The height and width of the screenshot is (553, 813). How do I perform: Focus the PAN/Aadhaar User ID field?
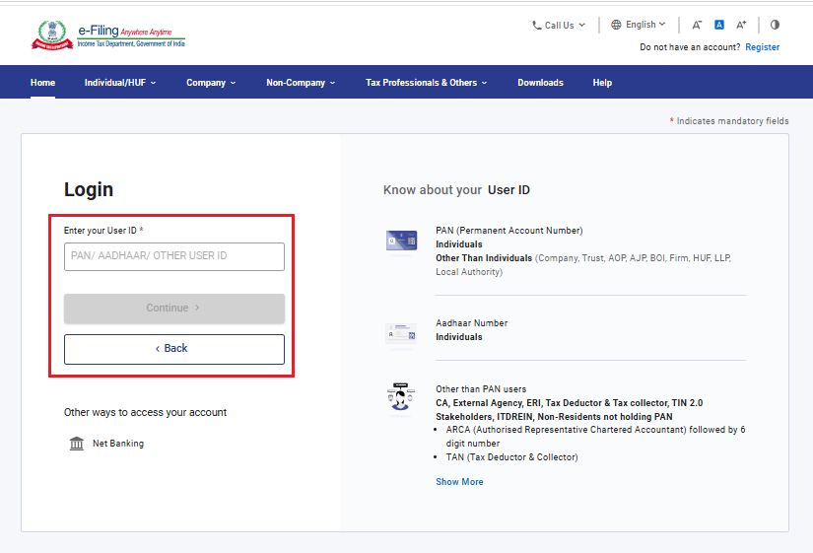click(174, 256)
